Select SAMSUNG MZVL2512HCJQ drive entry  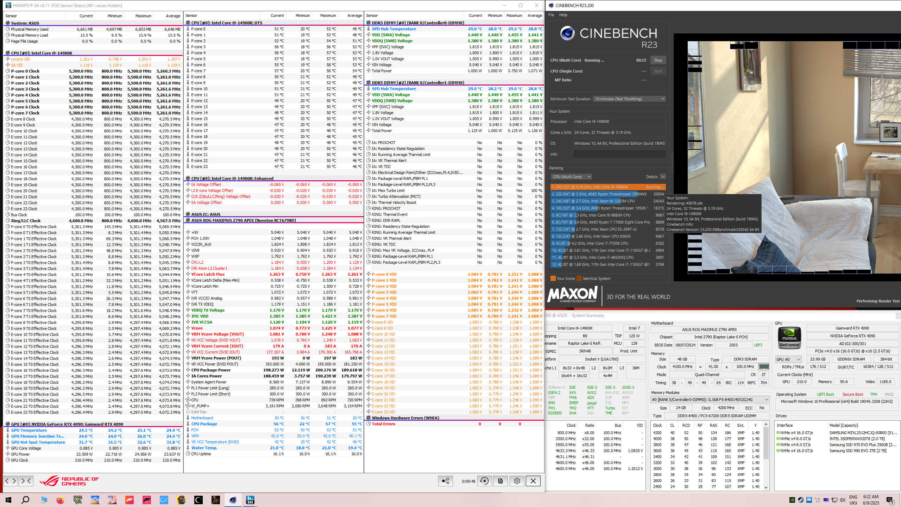click(837, 433)
